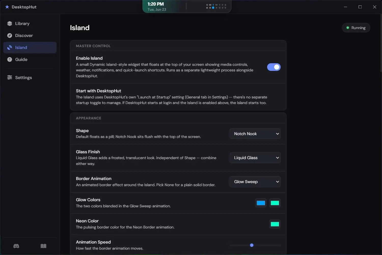Pick the green Glow Colors swatch
Image resolution: width=382 pixels, height=255 pixels.
(275, 203)
